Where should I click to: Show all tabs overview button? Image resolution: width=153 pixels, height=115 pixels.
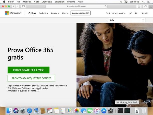145,6
